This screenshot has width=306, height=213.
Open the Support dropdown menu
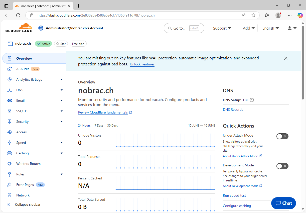pos(222,28)
